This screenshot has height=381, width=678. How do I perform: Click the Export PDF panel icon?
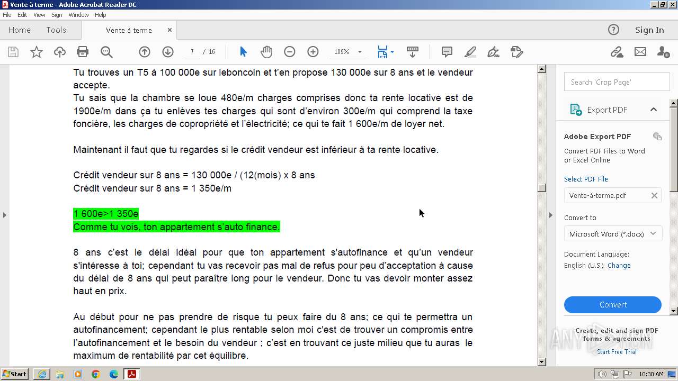pyautogui.click(x=576, y=110)
